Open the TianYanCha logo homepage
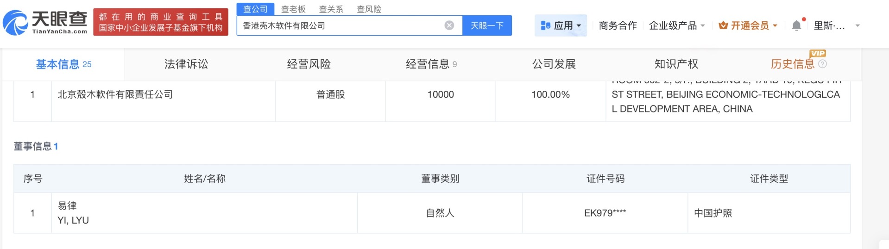This screenshot has height=249, width=889. tap(45, 22)
